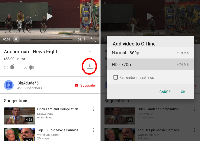Open Brick Tamland Compilation thumbnail on left screen
Image resolution: width=200 pixels, height=141 pixels.
(19, 116)
